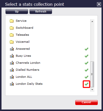This screenshot has height=111, width=103.
Task: Select London Daily Stats entry
Action: (x=29, y=84)
